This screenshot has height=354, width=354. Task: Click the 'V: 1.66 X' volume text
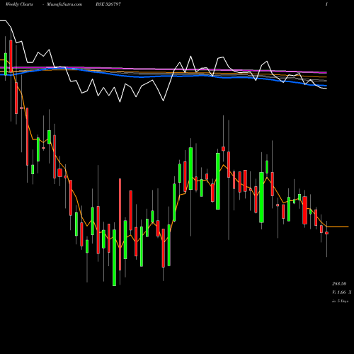tap(341, 292)
